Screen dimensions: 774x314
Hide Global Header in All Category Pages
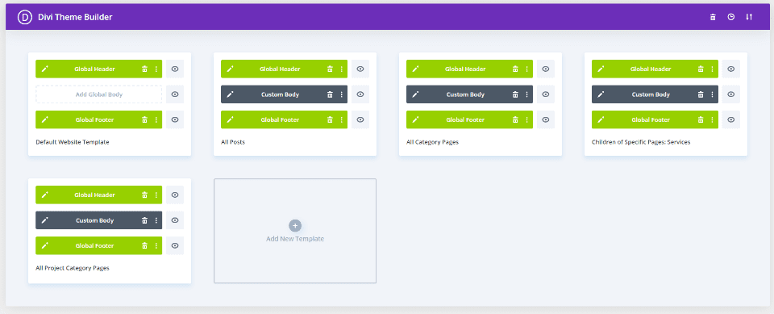tap(546, 69)
